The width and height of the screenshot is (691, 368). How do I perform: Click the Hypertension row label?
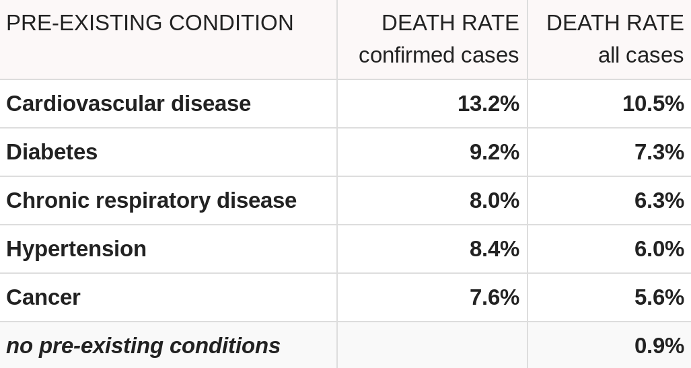point(76,249)
